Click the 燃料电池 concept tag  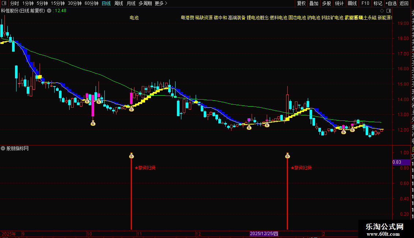(x=278, y=18)
